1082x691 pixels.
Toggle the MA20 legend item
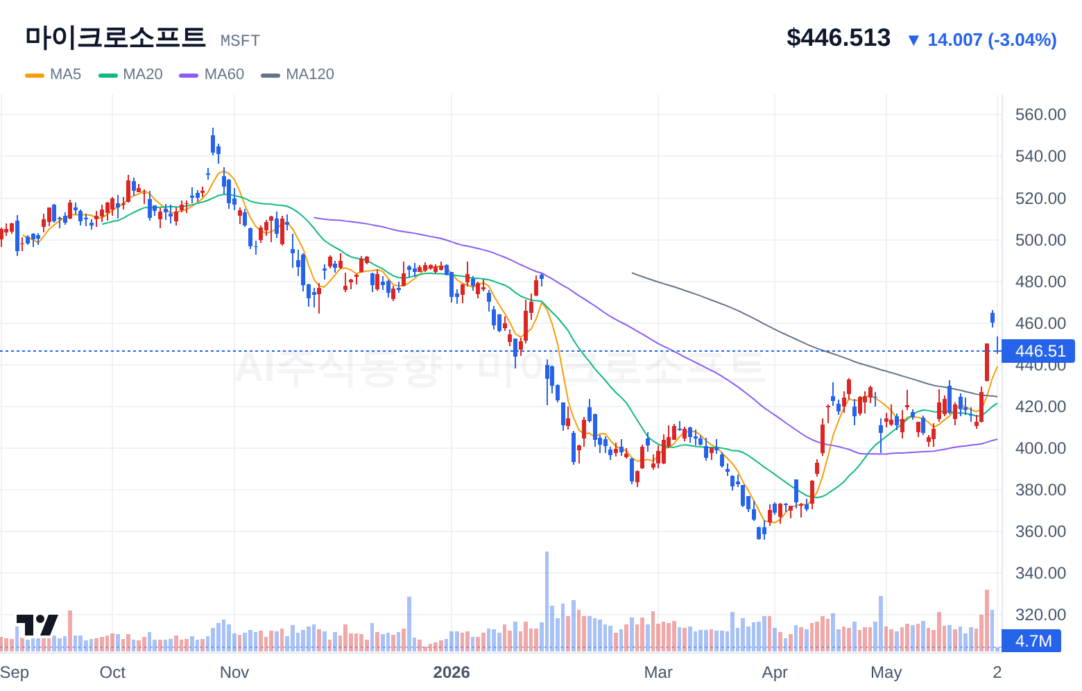(x=130, y=74)
